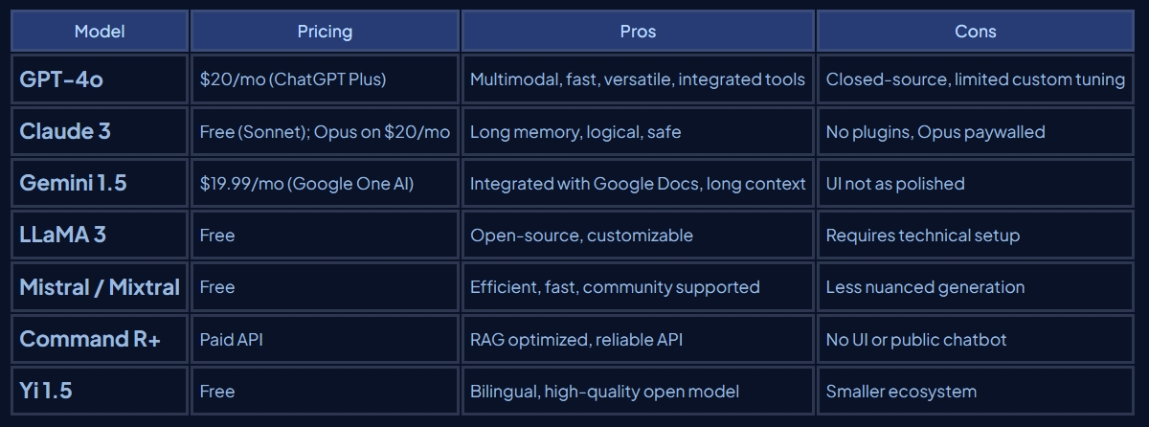Select the Requires technical setup cons cell
The image size is (1149, 427).
tap(922, 235)
